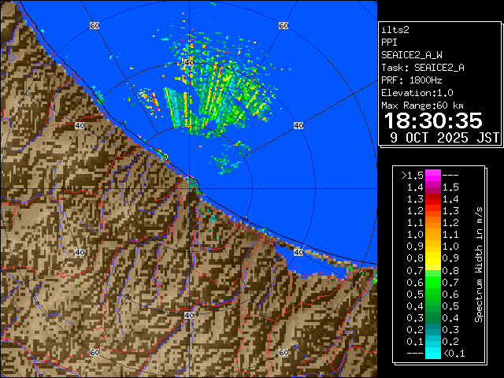Click the bottom-right '60' range ring label

pos(283,352)
